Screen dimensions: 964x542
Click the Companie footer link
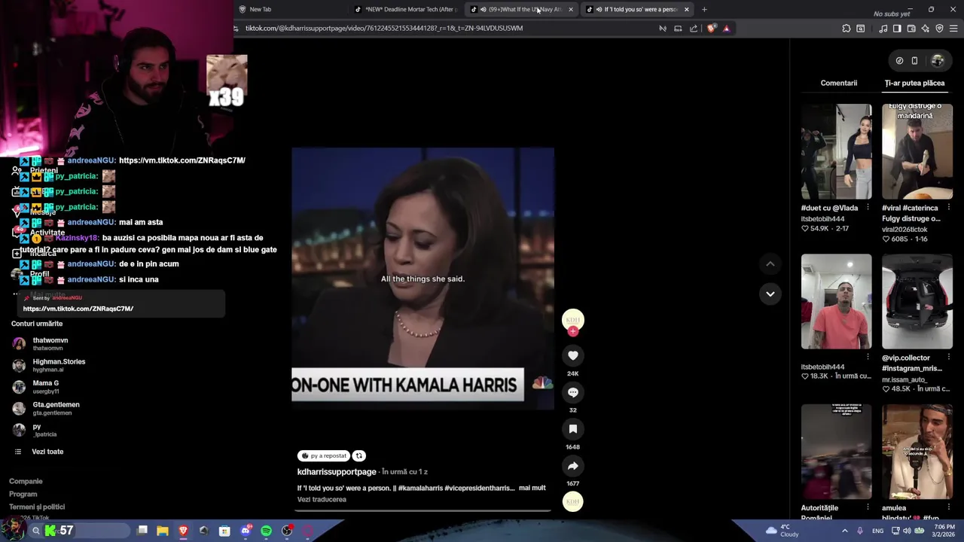click(26, 481)
